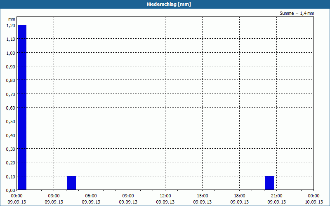330x206 pixels.
Task: Click the 06:00 time axis label
Action: (91, 196)
